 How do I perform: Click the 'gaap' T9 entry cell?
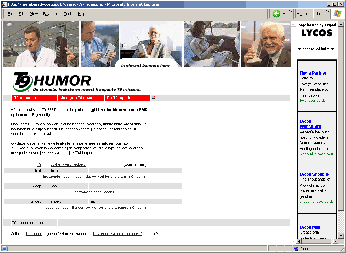coord(25,186)
